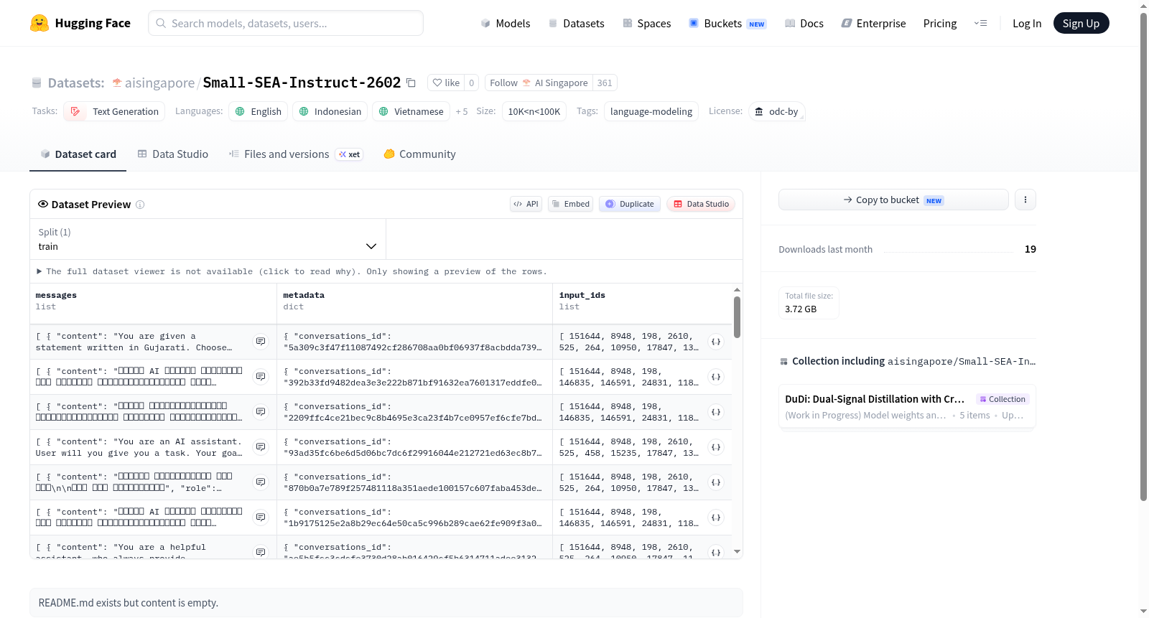Open JSON view for input_ids row 5a309c3f

point(716,342)
